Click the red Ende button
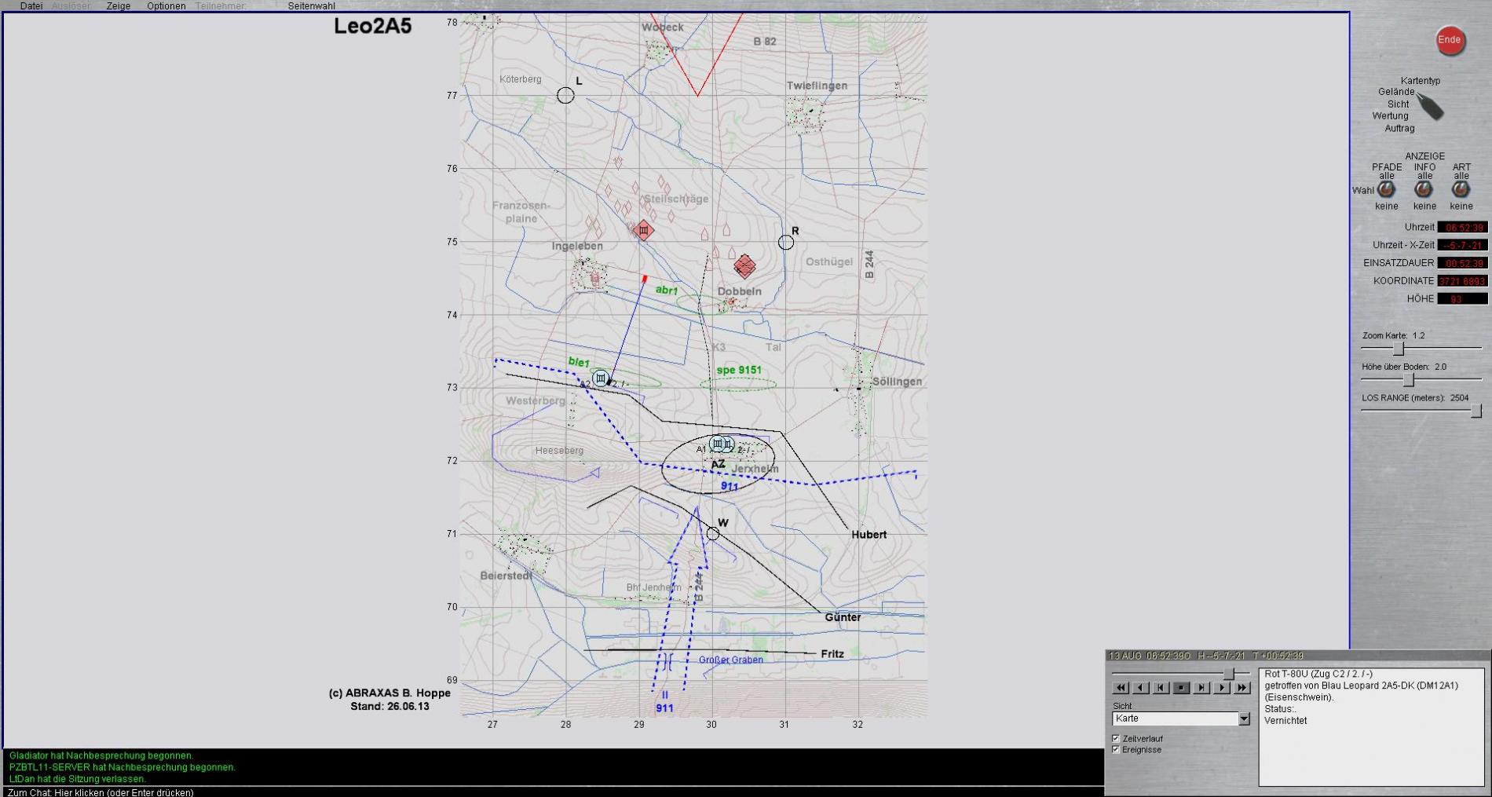The width and height of the screenshot is (1492, 797). click(1450, 41)
